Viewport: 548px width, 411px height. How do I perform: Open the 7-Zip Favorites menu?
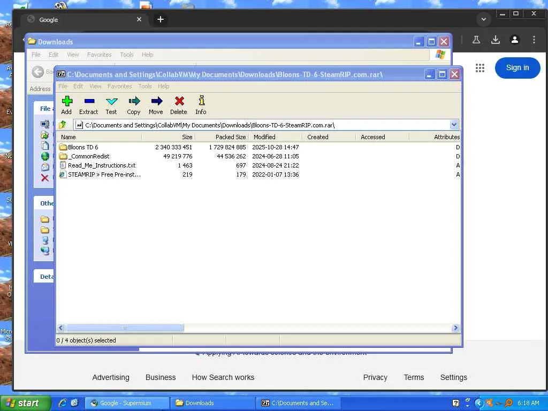[x=119, y=86]
